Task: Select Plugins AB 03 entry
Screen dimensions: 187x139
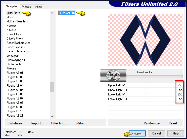Action: (x=15, y=81)
